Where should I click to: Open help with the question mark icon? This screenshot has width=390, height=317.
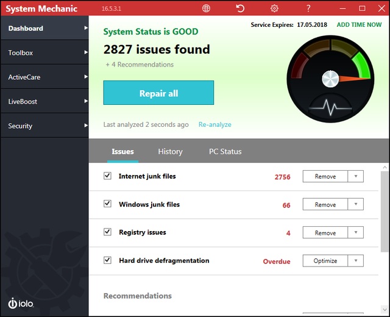pos(308,9)
